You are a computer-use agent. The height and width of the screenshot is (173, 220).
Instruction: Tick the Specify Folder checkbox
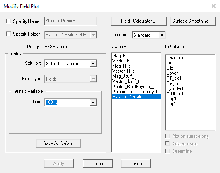tap(8, 34)
